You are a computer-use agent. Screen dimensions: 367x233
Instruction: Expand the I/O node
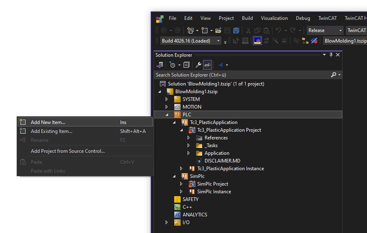[x=166, y=222]
